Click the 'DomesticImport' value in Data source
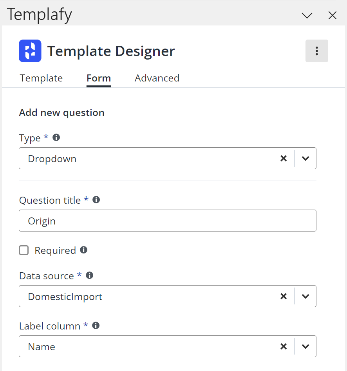The image size is (347, 371). (x=65, y=297)
